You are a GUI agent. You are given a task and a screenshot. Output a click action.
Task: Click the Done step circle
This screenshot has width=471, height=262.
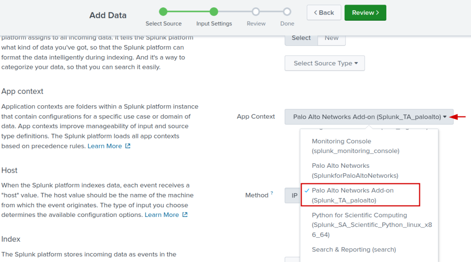click(287, 11)
